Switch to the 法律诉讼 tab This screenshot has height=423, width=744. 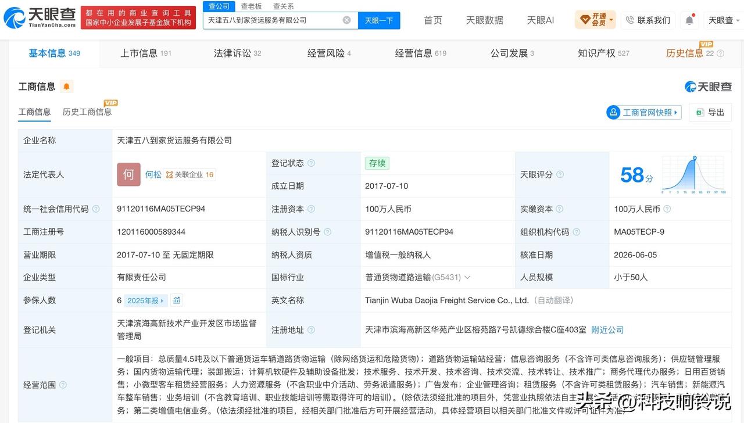click(238, 53)
